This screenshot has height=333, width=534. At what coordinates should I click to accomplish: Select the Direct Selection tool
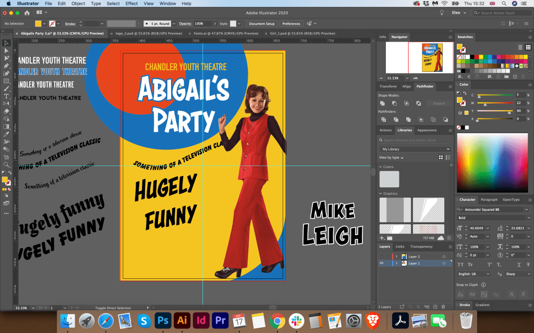[x=6, y=50]
